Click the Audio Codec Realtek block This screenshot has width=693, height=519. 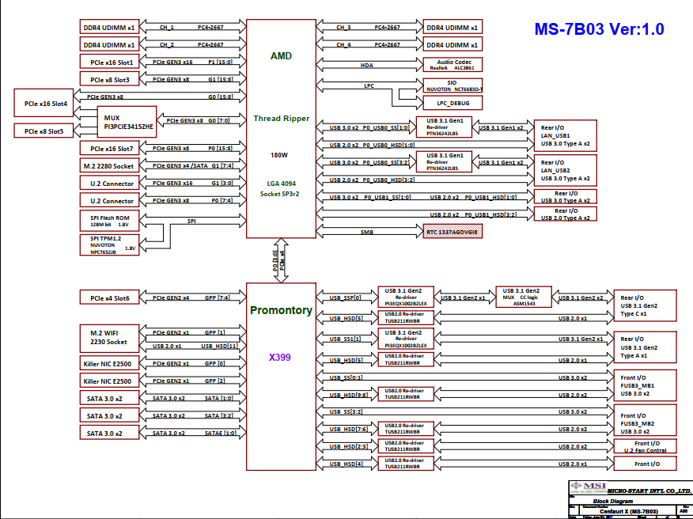pos(453,64)
